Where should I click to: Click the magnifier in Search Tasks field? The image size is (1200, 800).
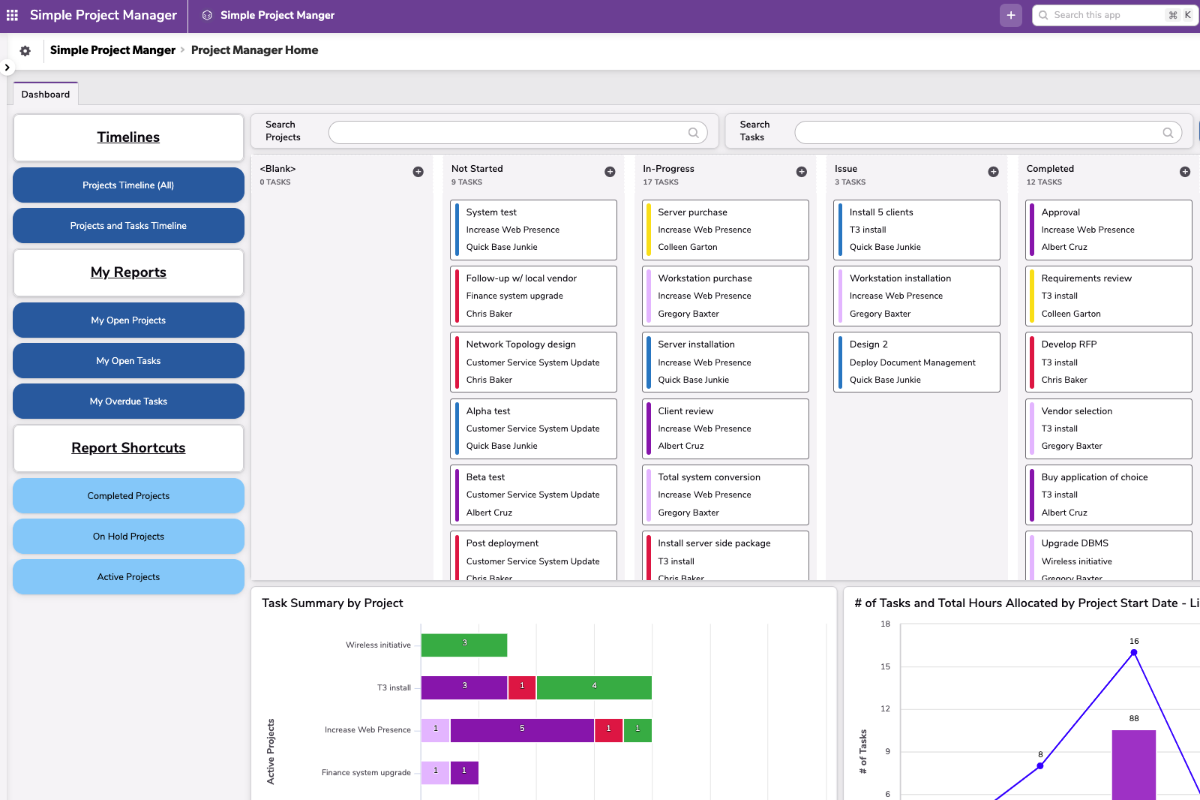point(1168,132)
